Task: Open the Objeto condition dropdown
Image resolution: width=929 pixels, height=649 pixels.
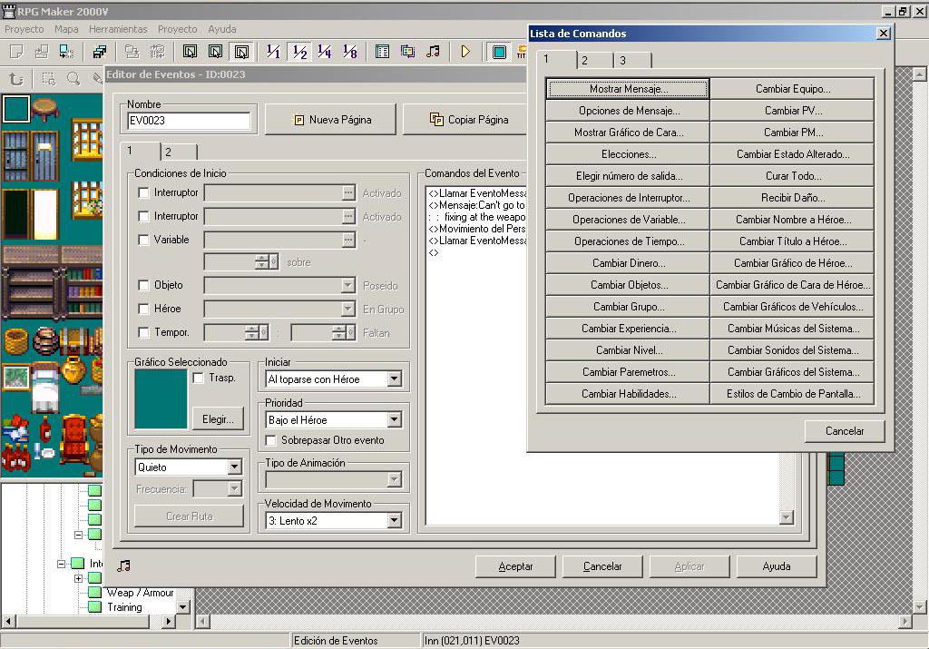Action: click(347, 285)
